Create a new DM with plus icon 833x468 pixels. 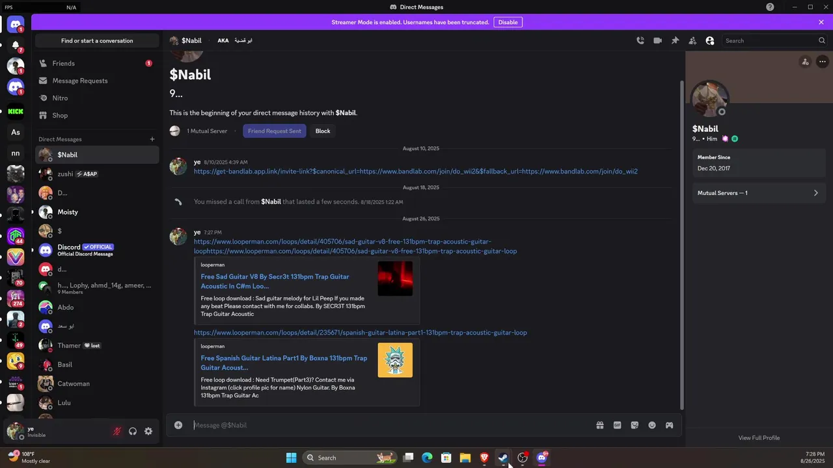152,139
